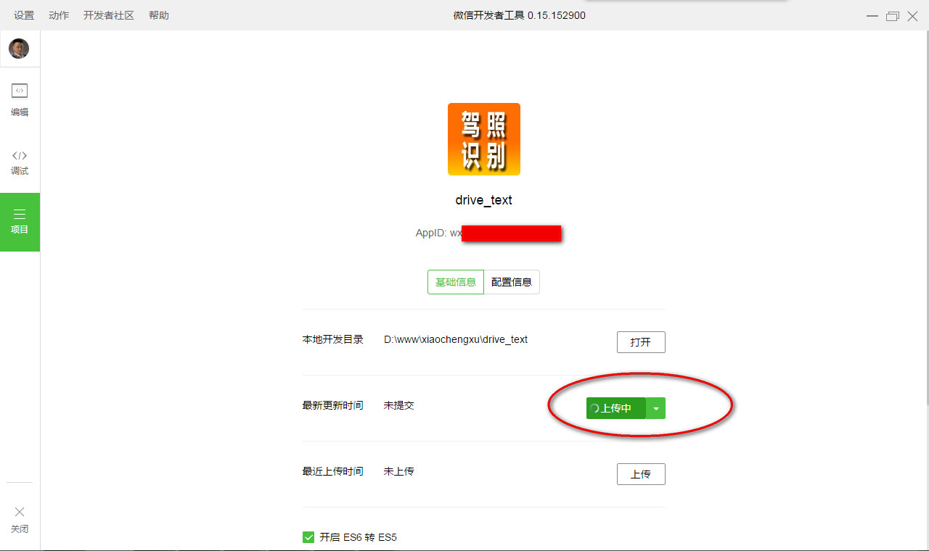929x551 pixels.
Task: Click the 未提交 status text
Action: pos(399,405)
